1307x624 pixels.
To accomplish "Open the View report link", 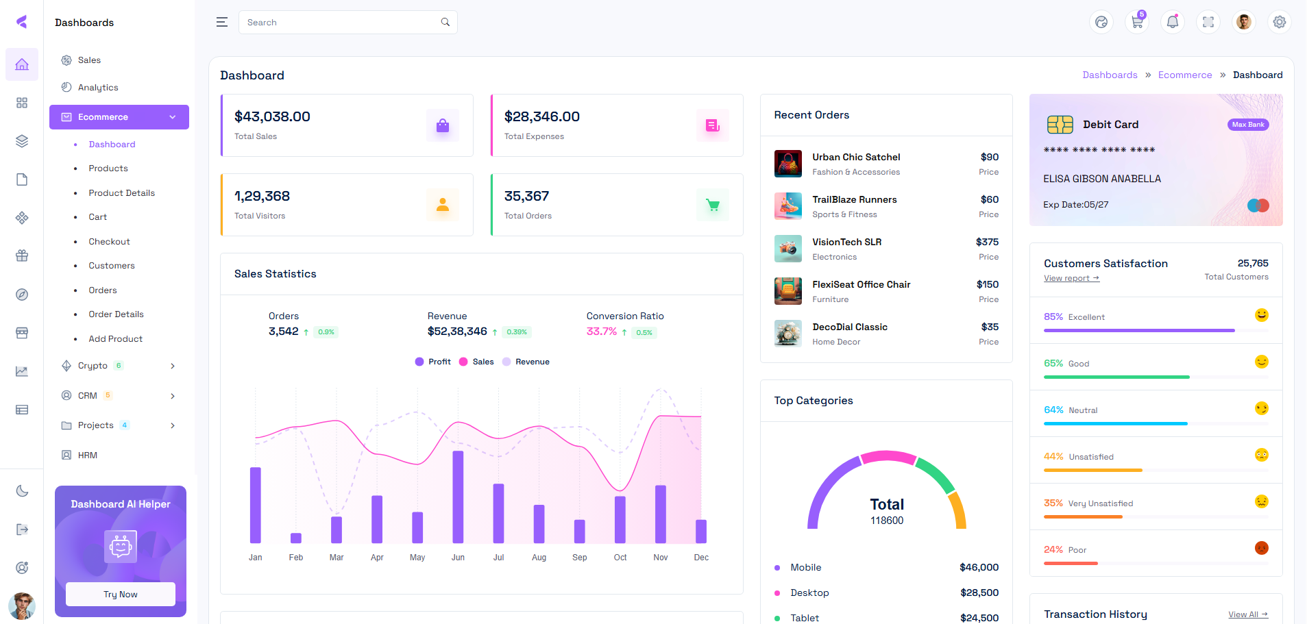I will tap(1071, 278).
